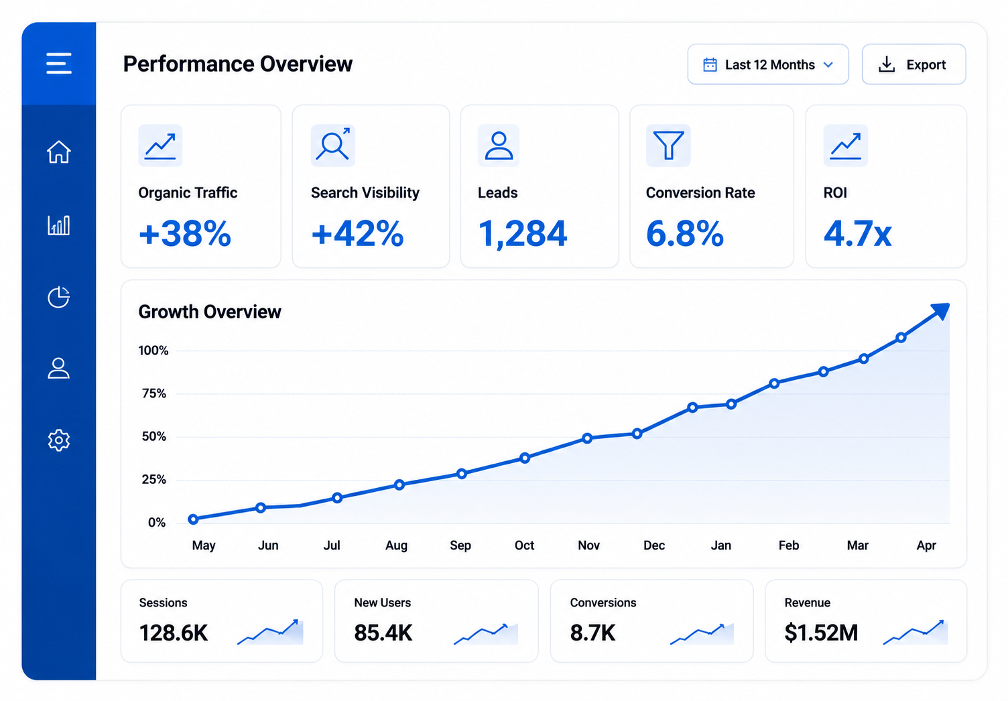The image size is (1008, 701).
Task: Click the Organic Traffic trend icon
Action: (x=160, y=145)
